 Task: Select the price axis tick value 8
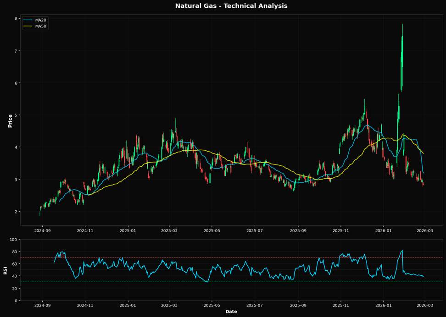[16, 19]
